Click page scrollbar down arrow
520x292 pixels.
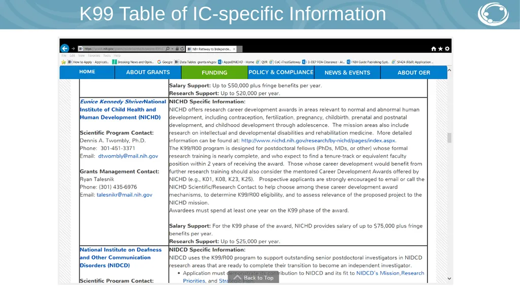click(x=449, y=279)
